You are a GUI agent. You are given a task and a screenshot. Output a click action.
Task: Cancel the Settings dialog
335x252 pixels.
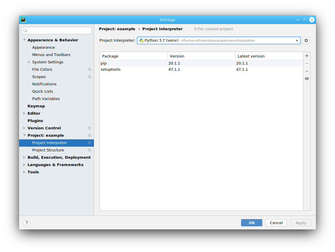[x=276, y=223]
